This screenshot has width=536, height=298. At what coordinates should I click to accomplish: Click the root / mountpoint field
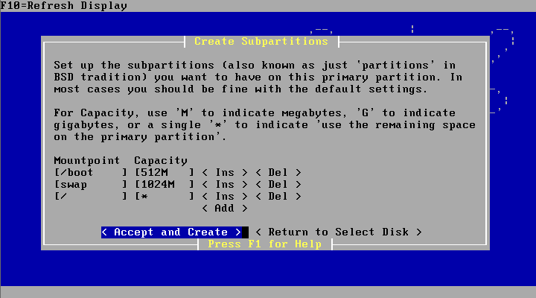(x=89, y=196)
